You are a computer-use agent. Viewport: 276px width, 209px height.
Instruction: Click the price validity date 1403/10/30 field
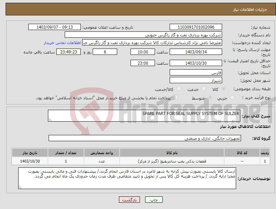click(196, 63)
